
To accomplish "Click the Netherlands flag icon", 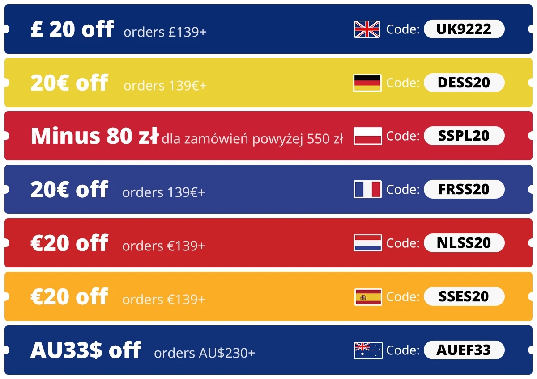I will coord(367,243).
